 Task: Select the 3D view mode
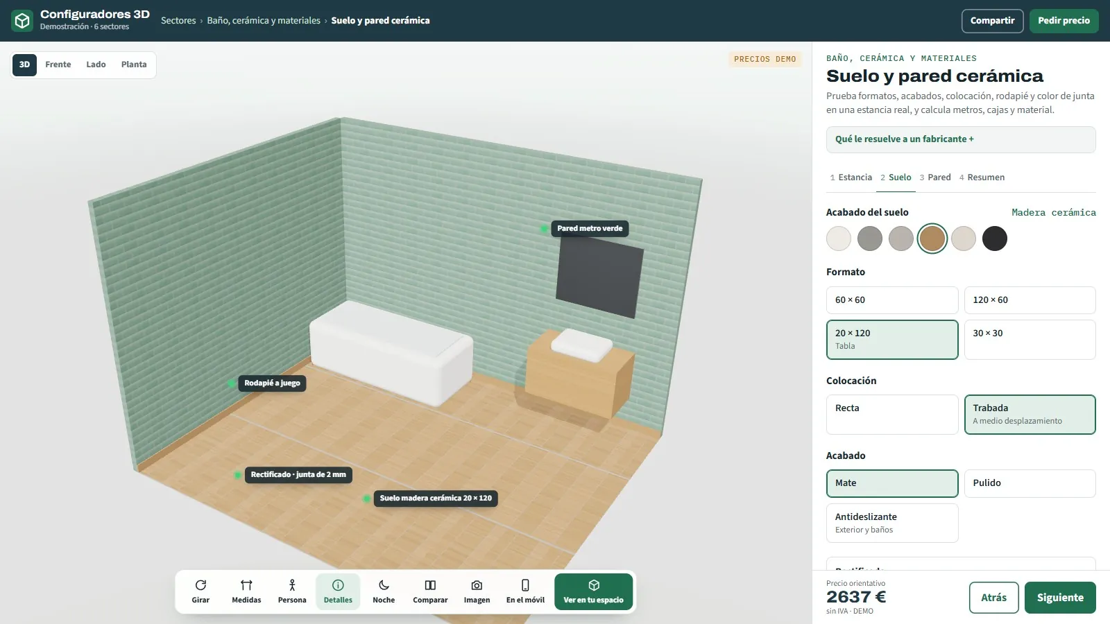tap(24, 64)
